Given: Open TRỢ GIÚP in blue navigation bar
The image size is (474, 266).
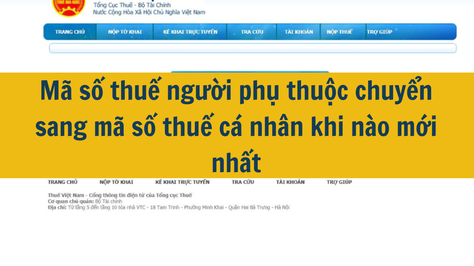Looking at the screenshot, I should [380, 32].
